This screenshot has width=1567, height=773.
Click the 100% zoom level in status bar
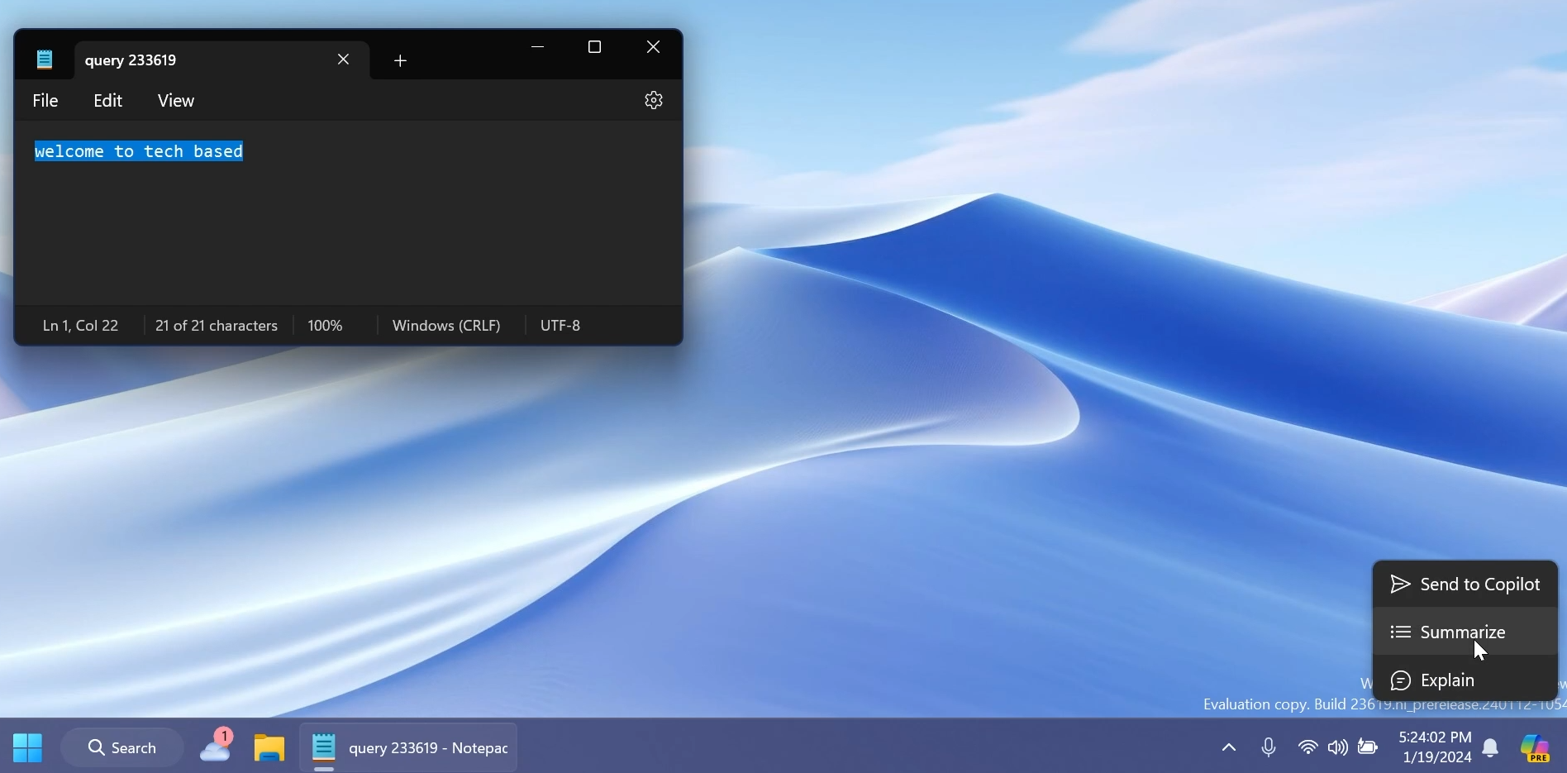pyautogui.click(x=325, y=325)
